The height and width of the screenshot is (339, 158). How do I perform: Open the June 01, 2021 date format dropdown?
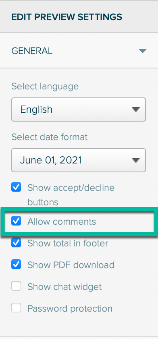79,160
